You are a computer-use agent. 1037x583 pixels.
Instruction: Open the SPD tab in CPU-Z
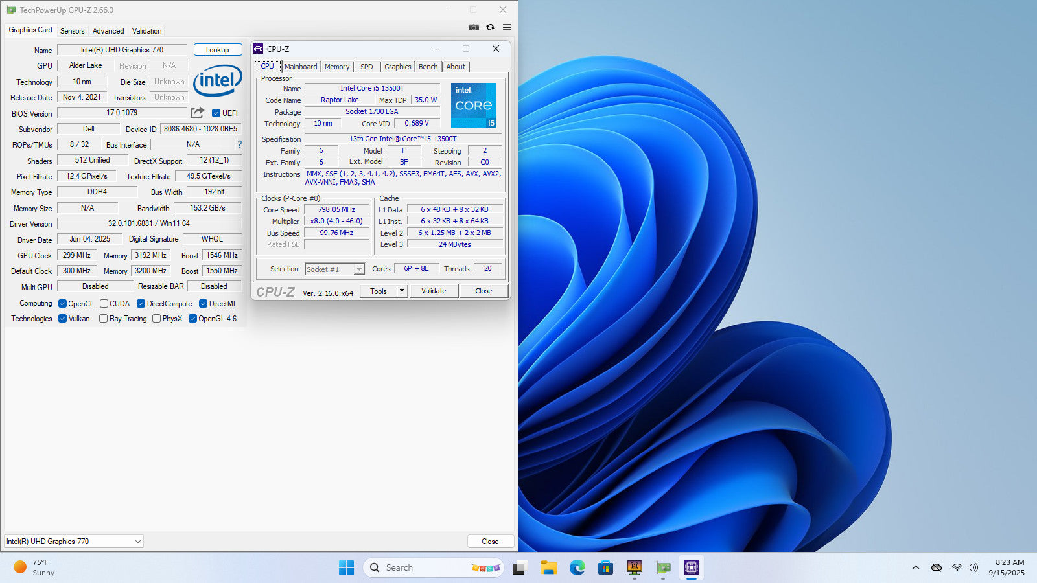366,67
